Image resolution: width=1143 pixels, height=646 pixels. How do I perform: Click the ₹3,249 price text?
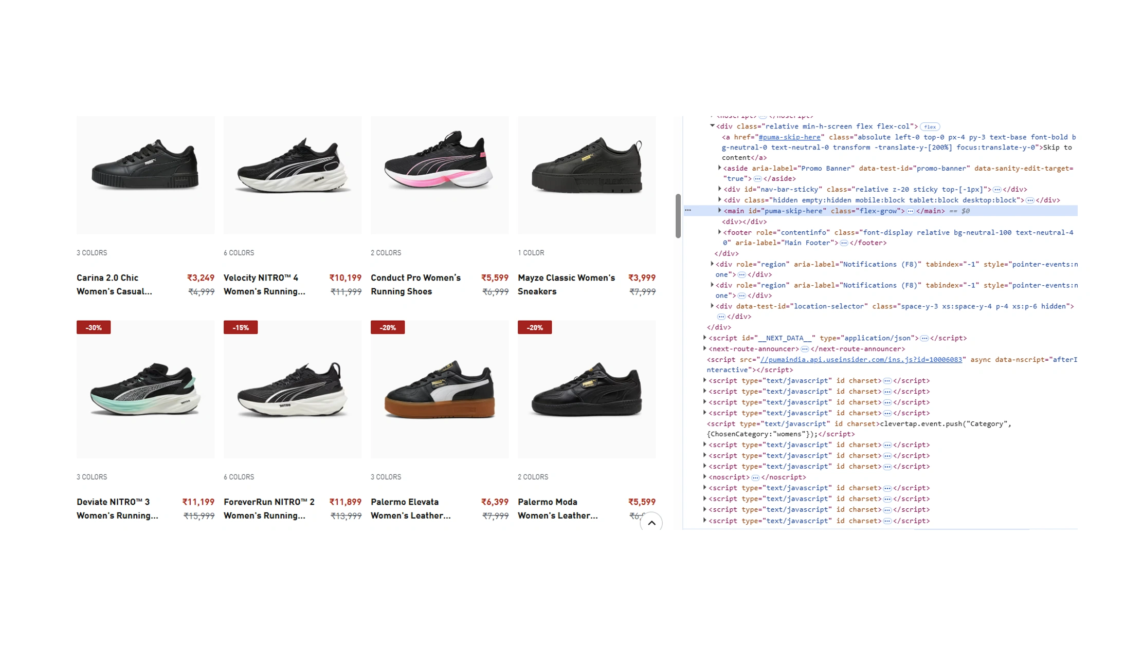(x=201, y=278)
